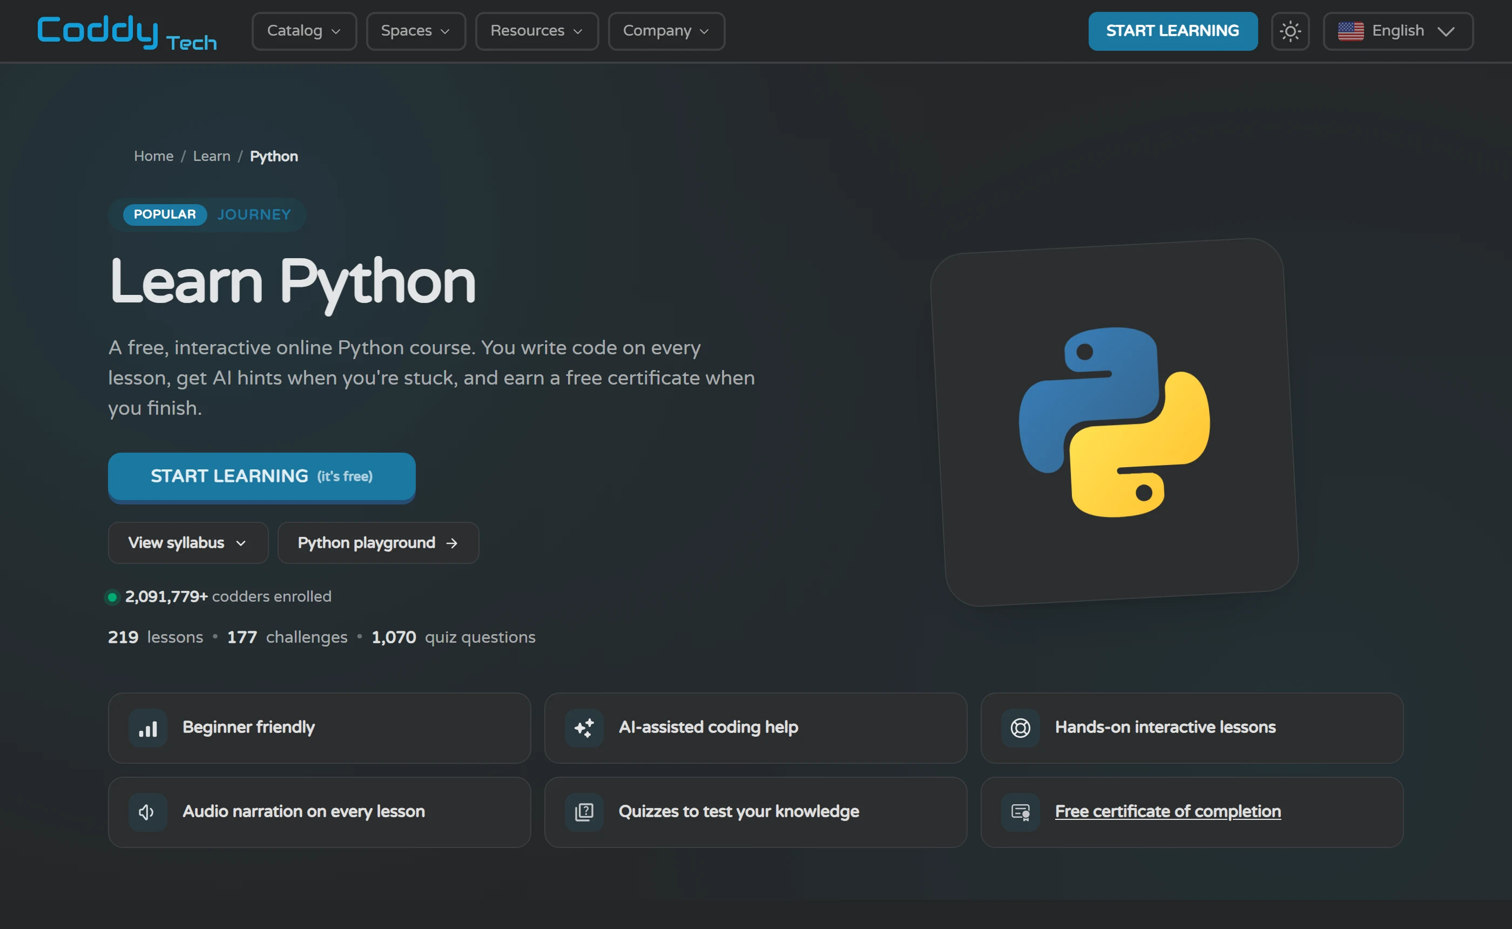Click the US flag icon
The height and width of the screenshot is (929, 1512).
pyautogui.click(x=1351, y=31)
